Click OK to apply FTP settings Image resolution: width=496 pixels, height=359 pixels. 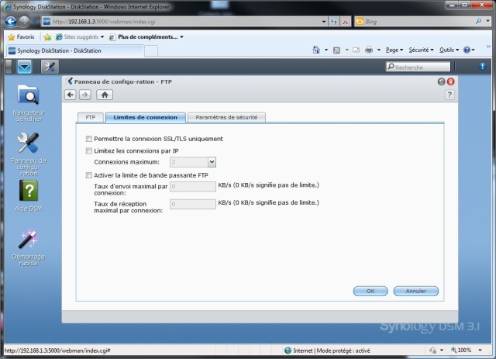(370, 291)
